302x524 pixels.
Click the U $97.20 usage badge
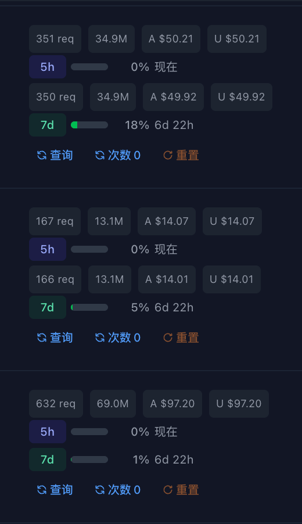[x=239, y=404]
